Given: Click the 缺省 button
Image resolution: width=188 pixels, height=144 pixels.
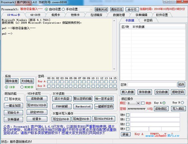Looking at the screenshot, I should click(x=125, y=134).
